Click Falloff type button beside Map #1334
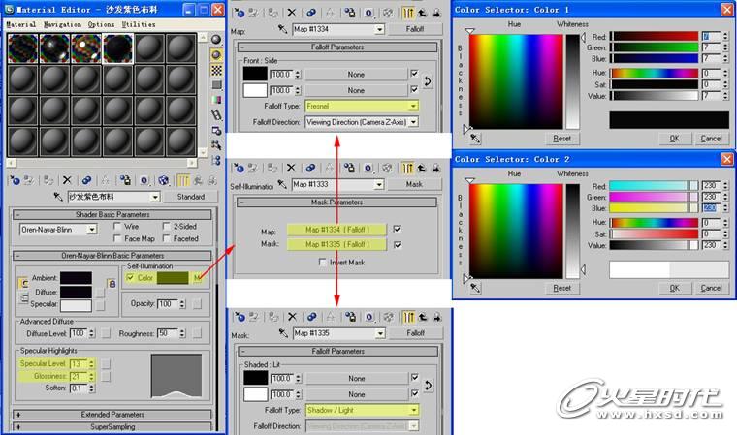Image resolution: width=737 pixels, height=435 pixels. click(x=415, y=29)
